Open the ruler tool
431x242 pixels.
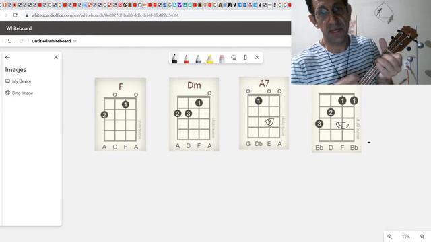(x=245, y=57)
